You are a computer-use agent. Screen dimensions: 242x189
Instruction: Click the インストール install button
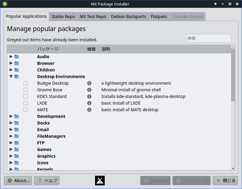tap(192, 181)
